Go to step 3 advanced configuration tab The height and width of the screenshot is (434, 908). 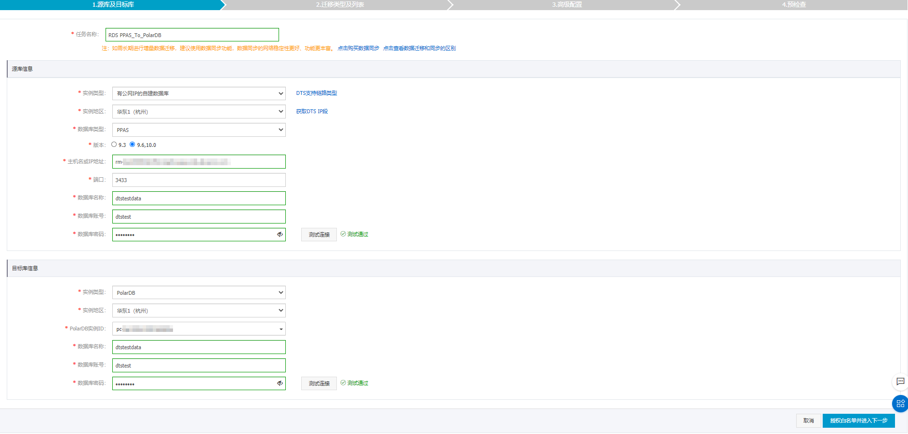pos(567,5)
